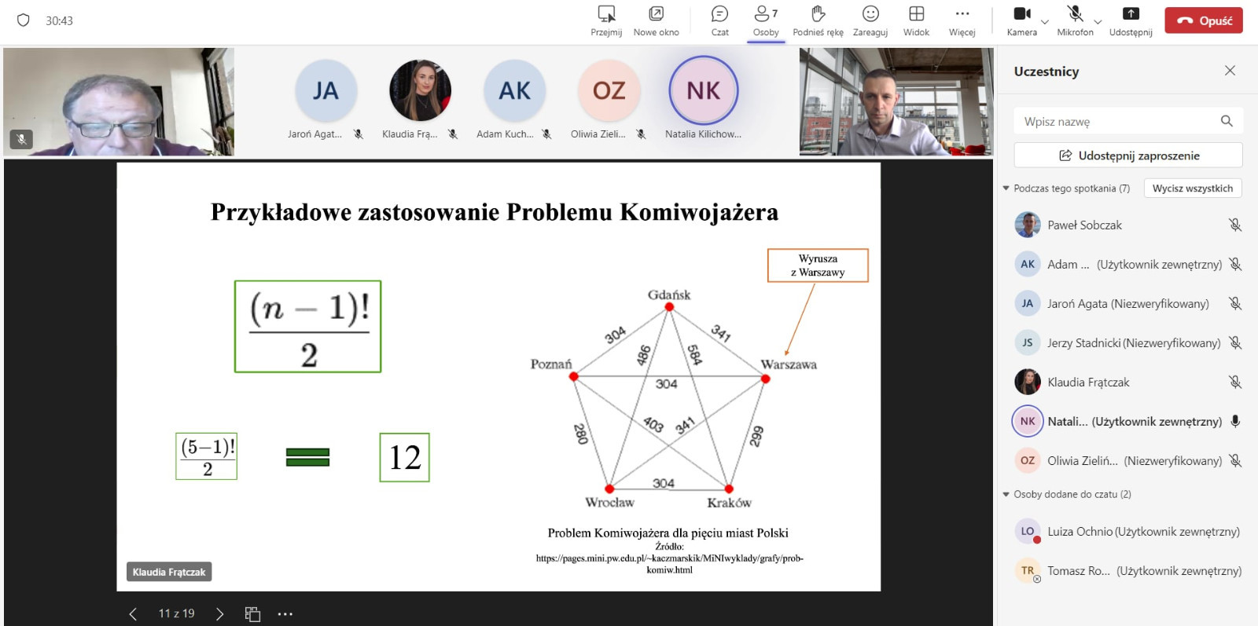This screenshot has height=626, width=1258.
Task: Collapse the 'Podczas tego spotkania' section
Action: [1006, 189]
